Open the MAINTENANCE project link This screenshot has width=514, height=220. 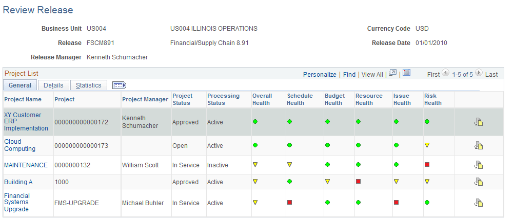pos(26,165)
